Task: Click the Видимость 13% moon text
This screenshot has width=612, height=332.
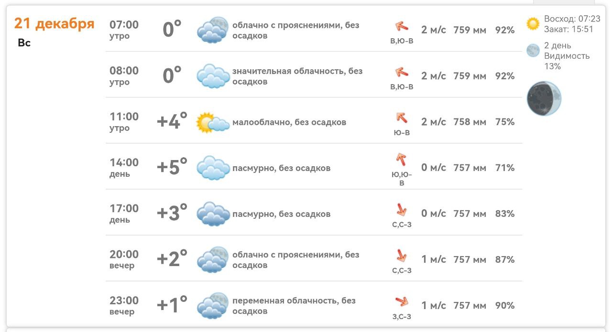Action: point(567,61)
